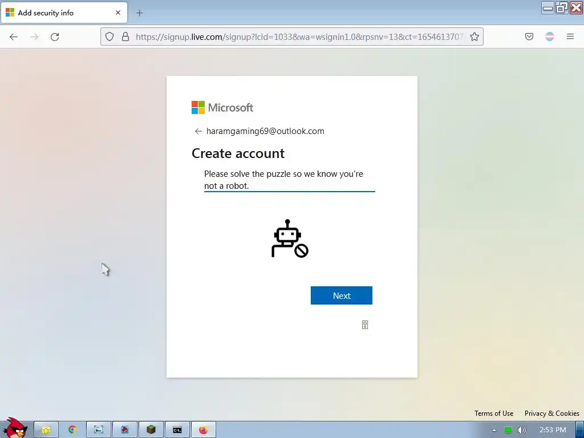The image size is (584, 438).
Task: Minimize the Firefox window
Action: tap(548, 8)
